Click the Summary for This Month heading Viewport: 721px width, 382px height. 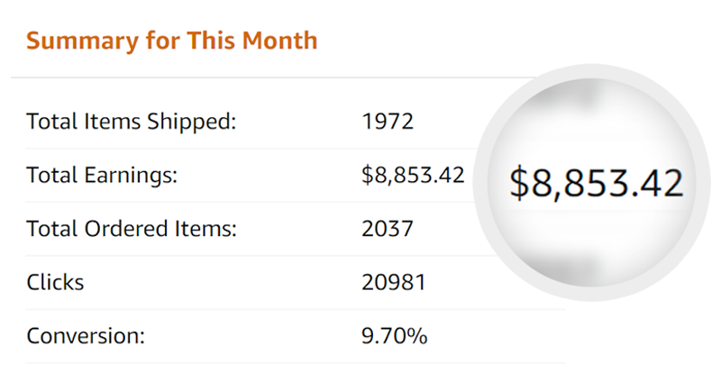tap(171, 41)
